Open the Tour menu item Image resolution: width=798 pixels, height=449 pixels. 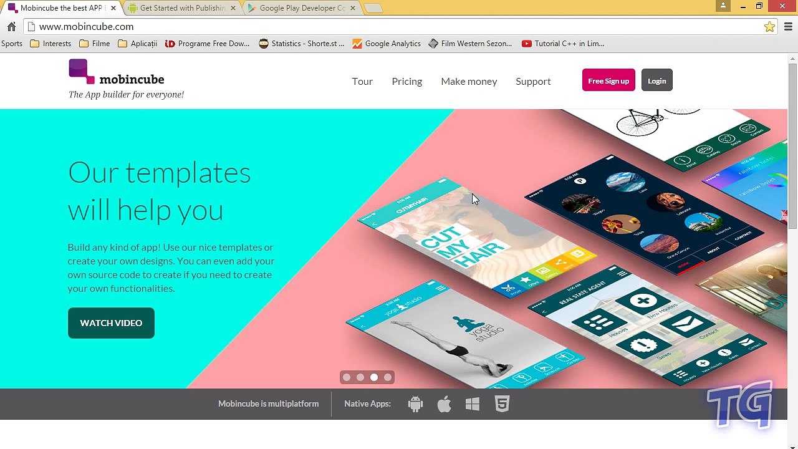pyautogui.click(x=362, y=81)
